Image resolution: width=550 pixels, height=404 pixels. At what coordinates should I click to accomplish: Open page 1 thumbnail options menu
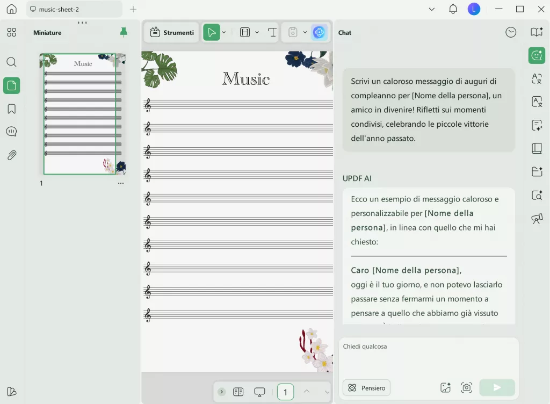click(x=121, y=183)
